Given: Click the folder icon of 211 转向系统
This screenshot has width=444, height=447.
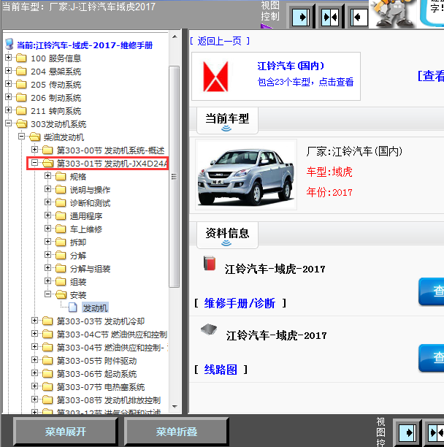Looking at the screenshot, I should [x=21, y=110].
